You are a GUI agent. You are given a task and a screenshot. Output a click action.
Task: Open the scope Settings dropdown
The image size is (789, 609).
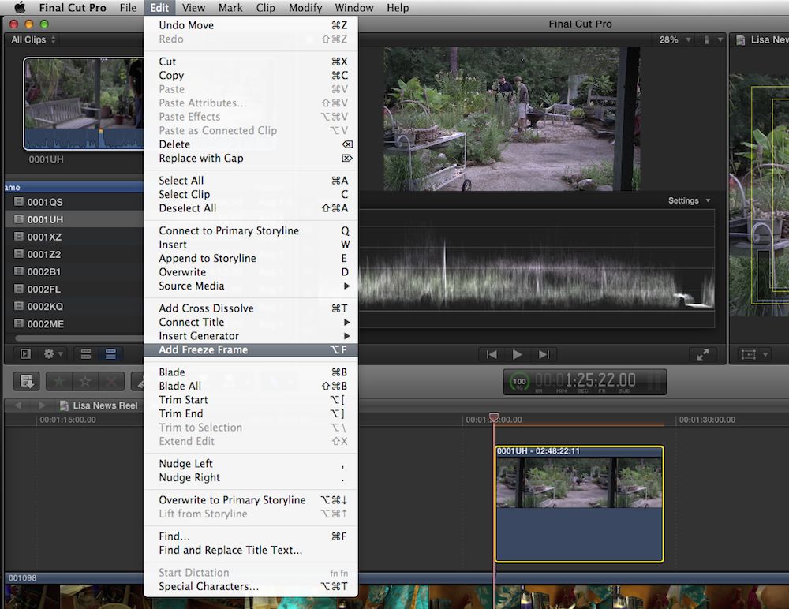[689, 200]
